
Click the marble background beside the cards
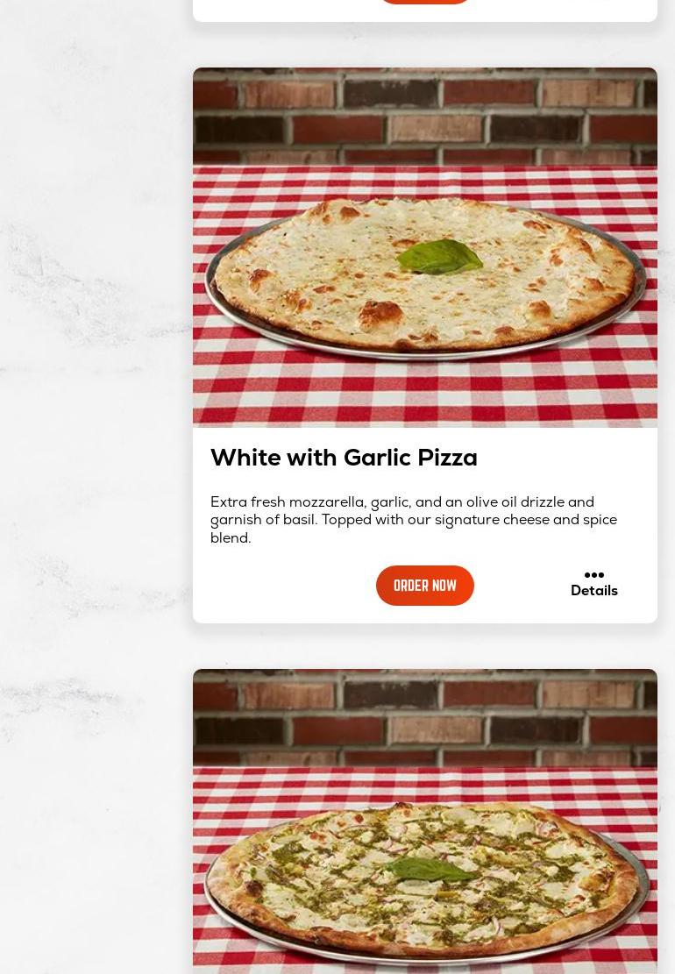(93, 435)
